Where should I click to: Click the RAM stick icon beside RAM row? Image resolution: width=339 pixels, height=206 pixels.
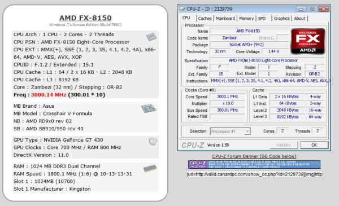[x=150, y=169]
